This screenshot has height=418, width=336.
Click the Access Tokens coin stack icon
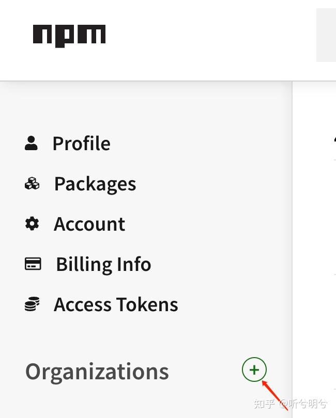(x=32, y=304)
